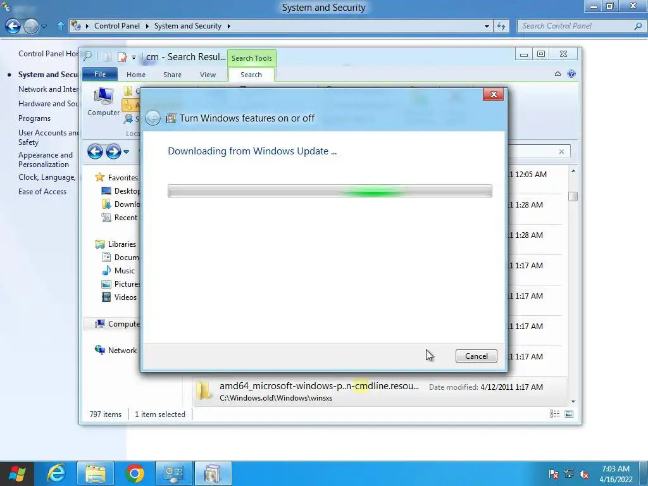Click the back arrow in the Windows features dialog
This screenshot has height=486, width=648.
pos(153,118)
